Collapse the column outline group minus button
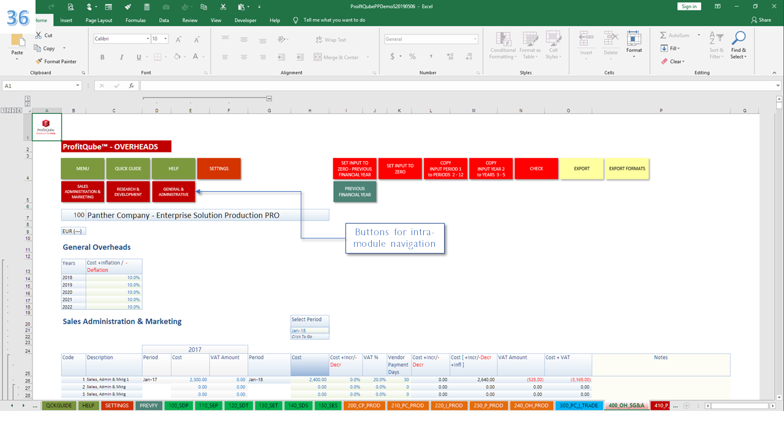The image size is (784, 441). point(269,99)
